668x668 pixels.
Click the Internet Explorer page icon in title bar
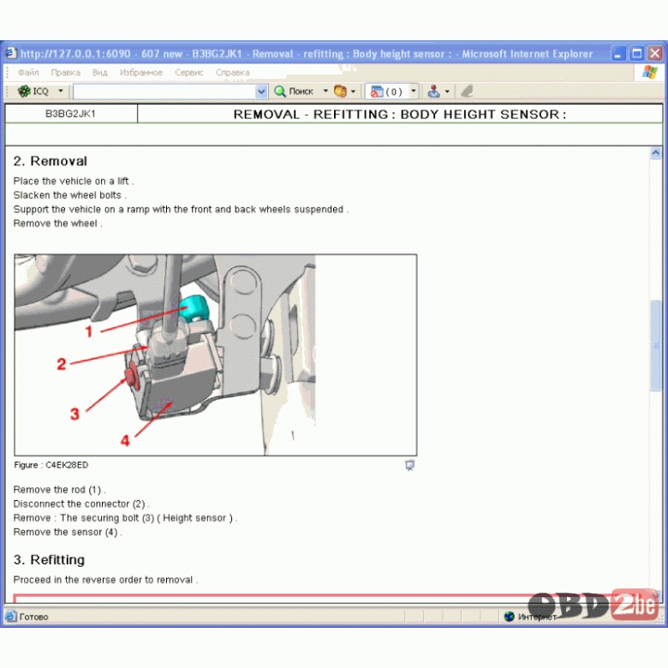click(x=10, y=53)
